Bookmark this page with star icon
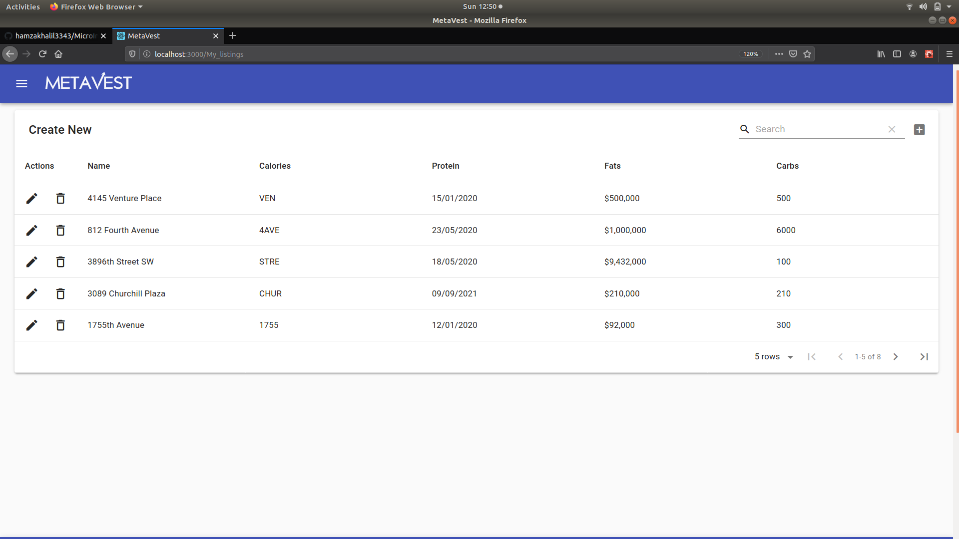Image resolution: width=959 pixels, height=539 pixels. coord(807,54)
